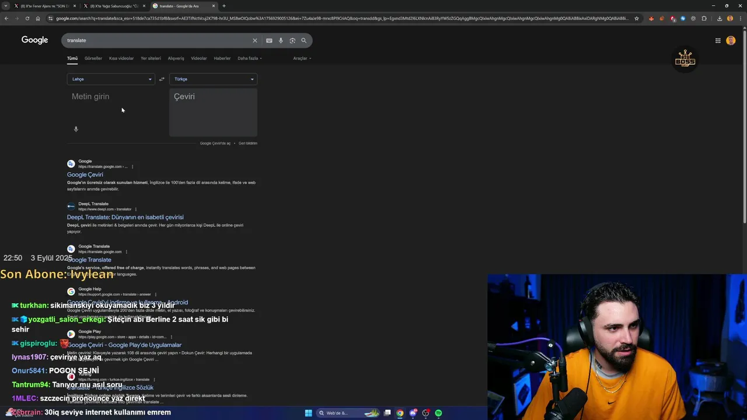The height and width of the screenshot is (420, 747).
Task: Open the Windows Start menu
Action: (308, 413)
